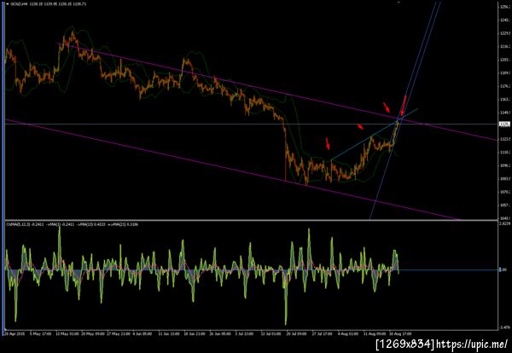
Task: Click the '11 Jun 13:00' date on the time axis
Action: click(x=169, y=333)
